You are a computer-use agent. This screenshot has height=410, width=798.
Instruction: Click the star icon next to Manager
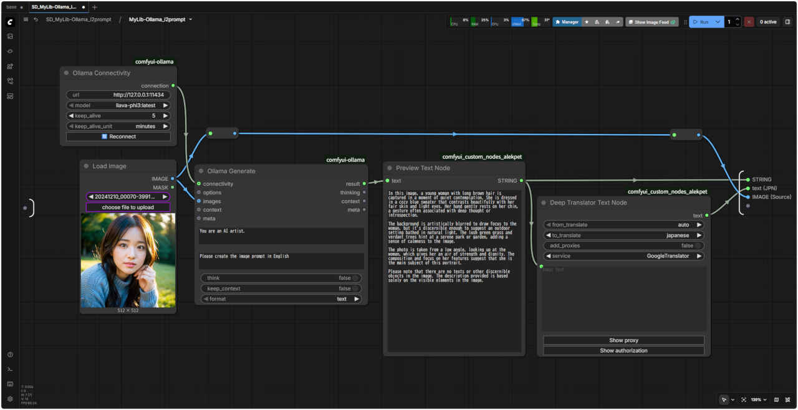[x=586, y=22]
